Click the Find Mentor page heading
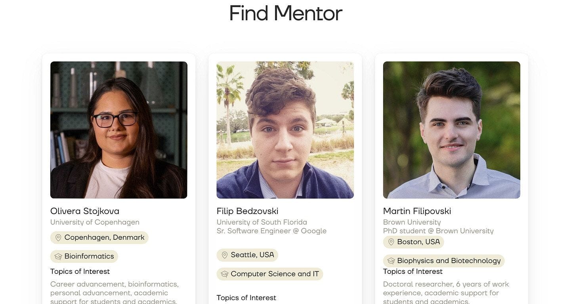The width and height of the screenshot is (577, 304). coord(285,13)
